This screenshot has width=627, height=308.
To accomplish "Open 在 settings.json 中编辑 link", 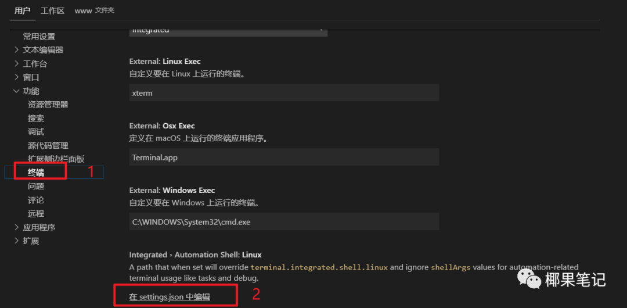I will point(170,297).
